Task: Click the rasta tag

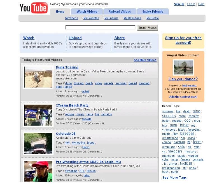Action: [x=90, y=114]
